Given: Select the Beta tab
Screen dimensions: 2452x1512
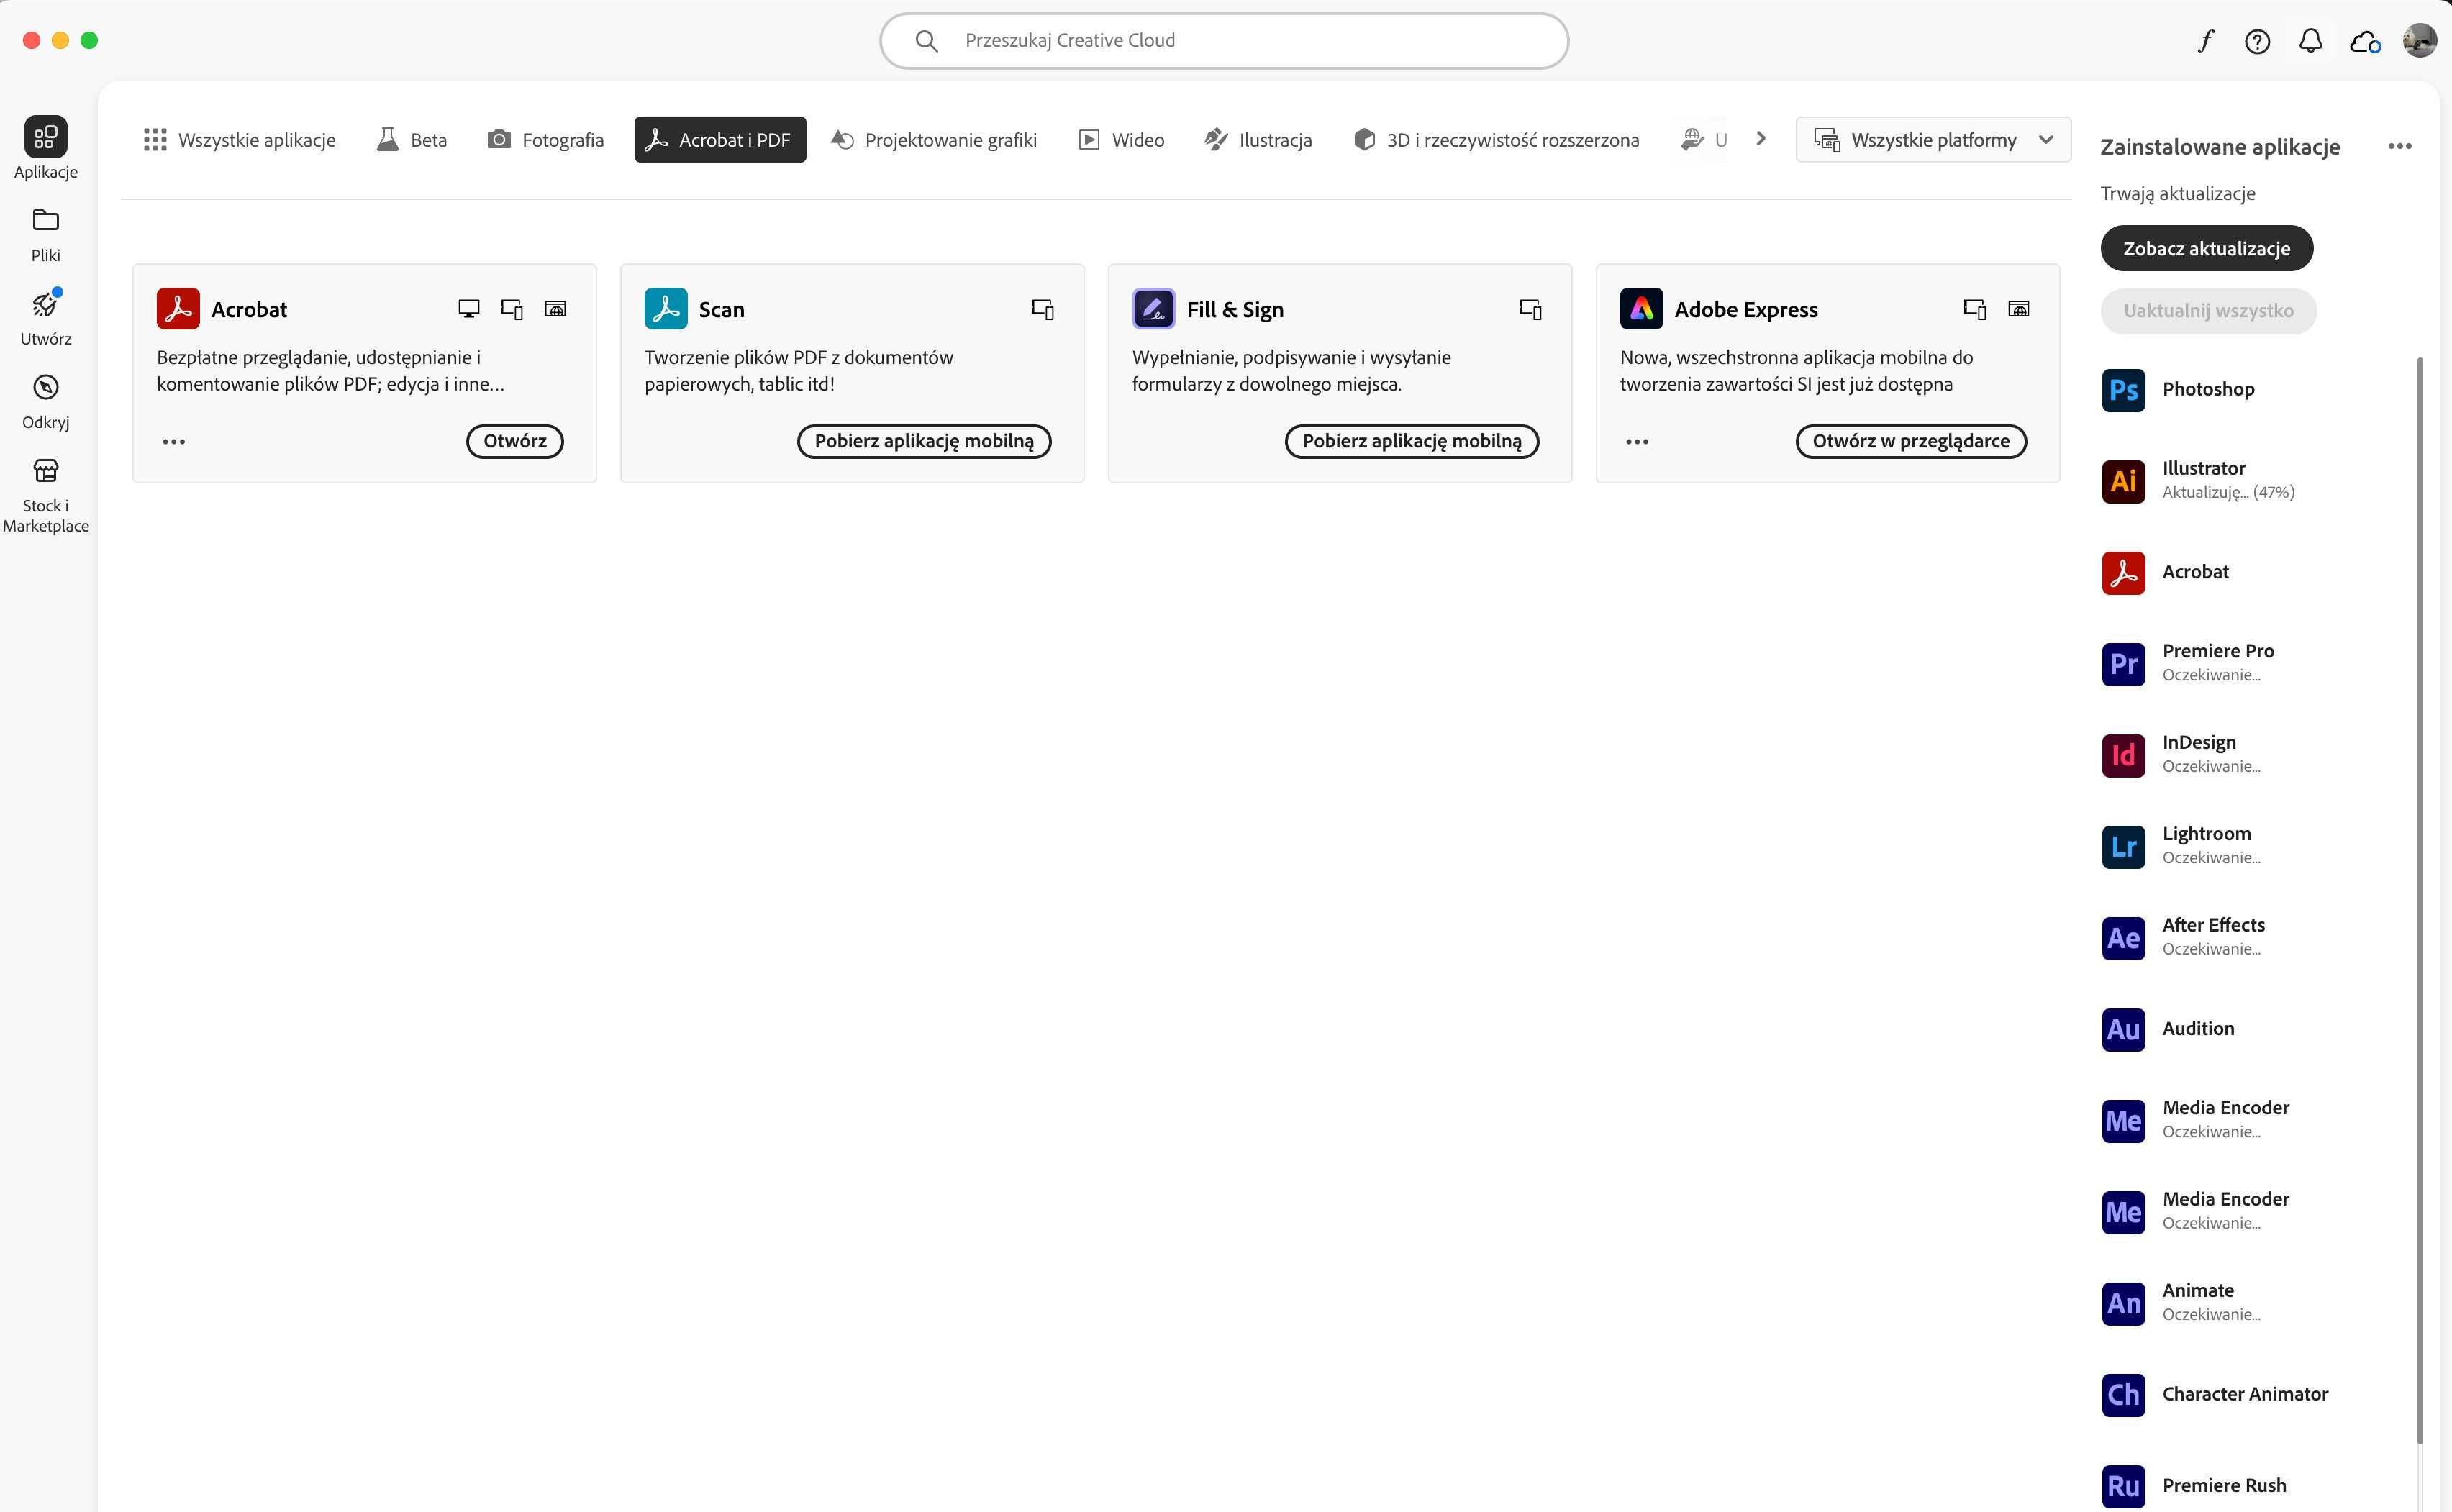Looking at the screenshot, I should 412,140.
